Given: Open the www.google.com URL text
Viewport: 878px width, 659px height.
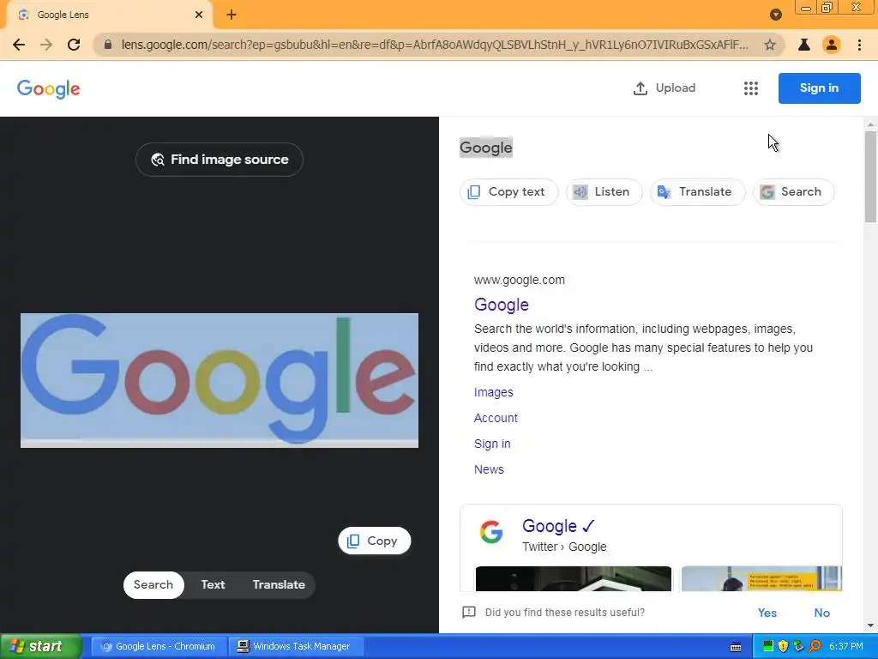Looking at the screenshot, I should [x=519, y=280].
